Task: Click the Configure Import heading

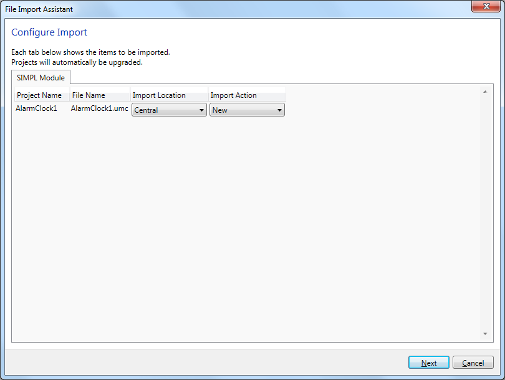Action: (x=49, y=32)
